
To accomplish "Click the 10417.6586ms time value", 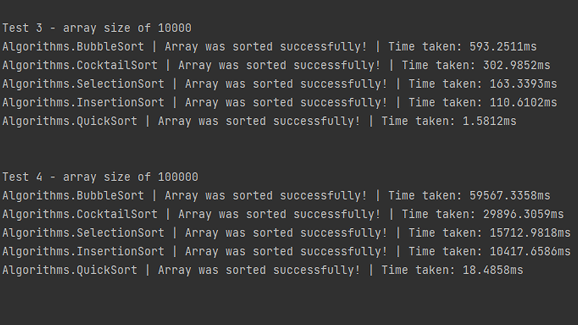I will (530, 252).
